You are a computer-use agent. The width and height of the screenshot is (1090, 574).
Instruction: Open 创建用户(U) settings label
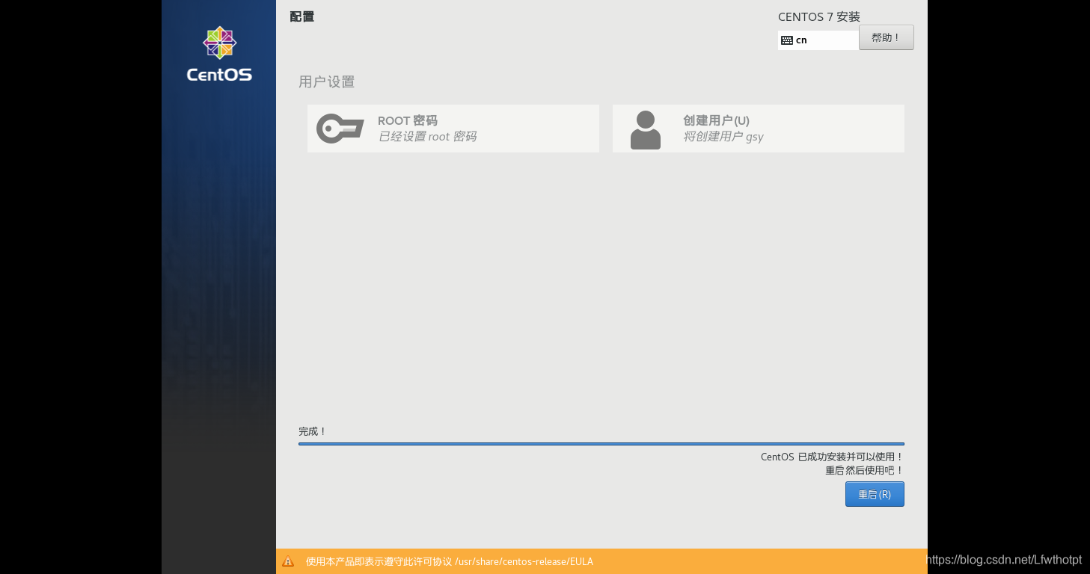pos(716,120)
